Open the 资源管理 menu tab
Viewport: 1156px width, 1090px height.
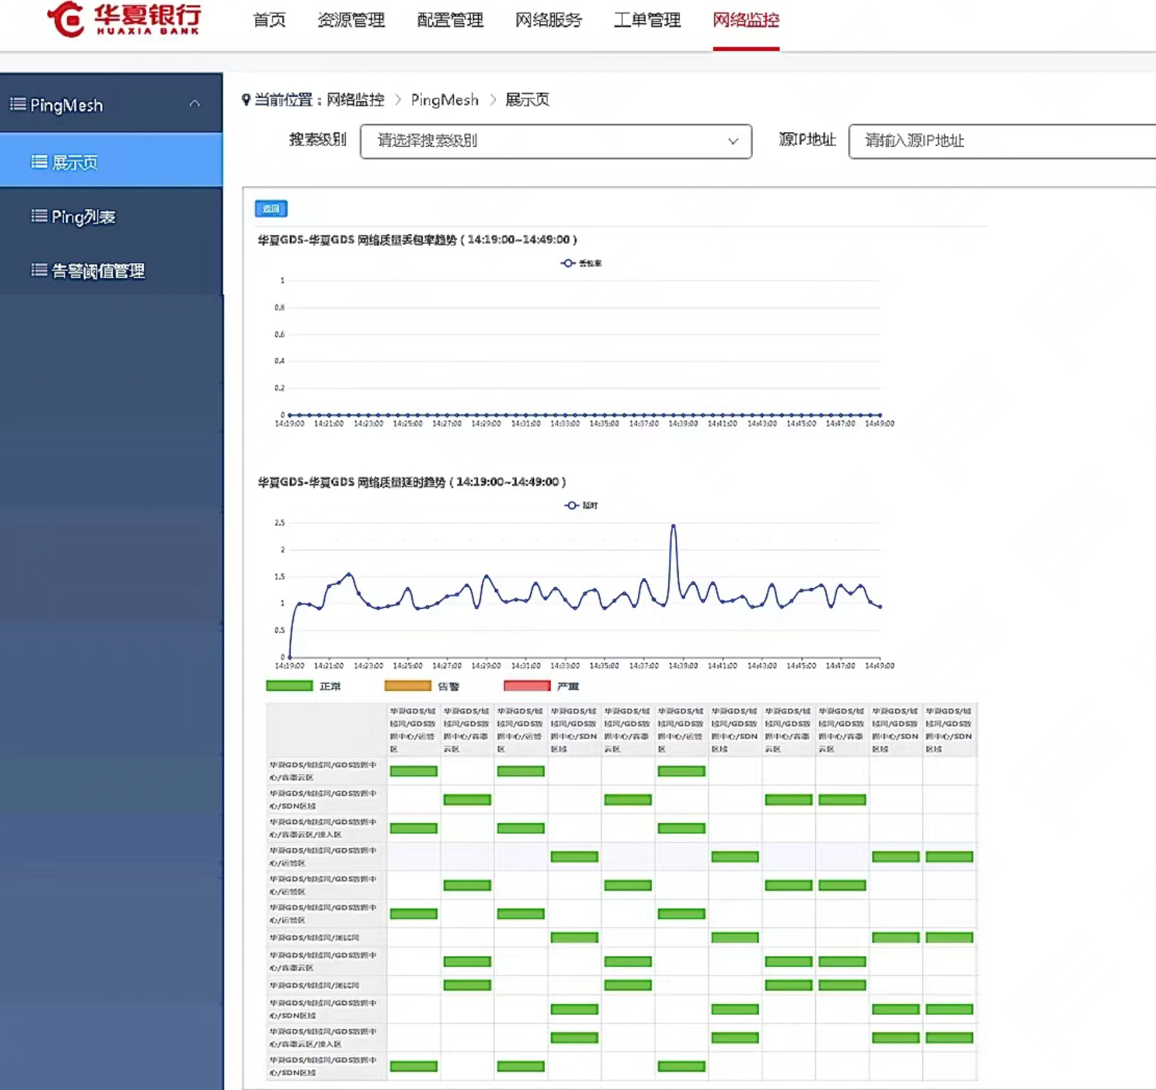351,20
